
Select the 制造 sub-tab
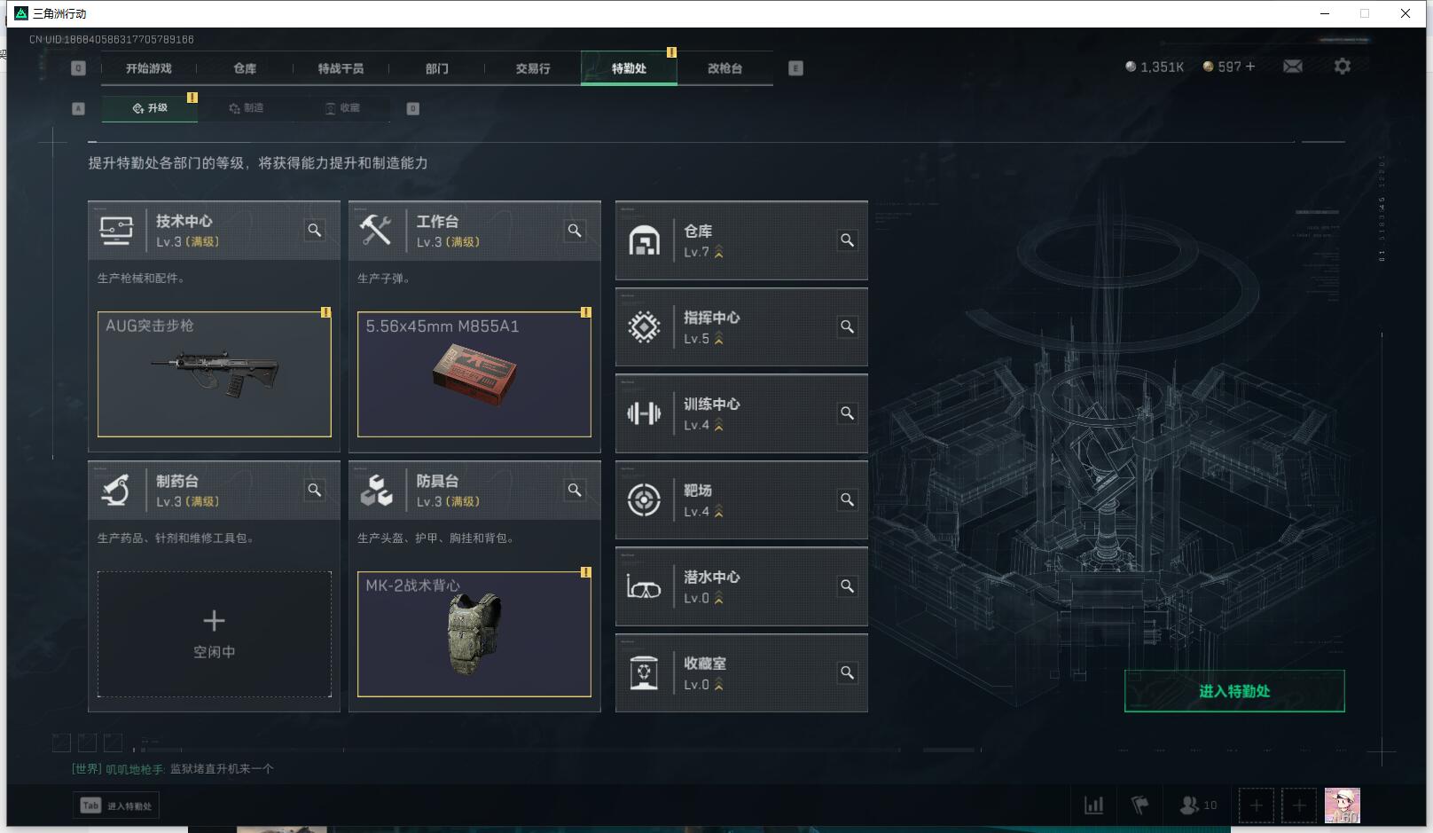(246, 108)
